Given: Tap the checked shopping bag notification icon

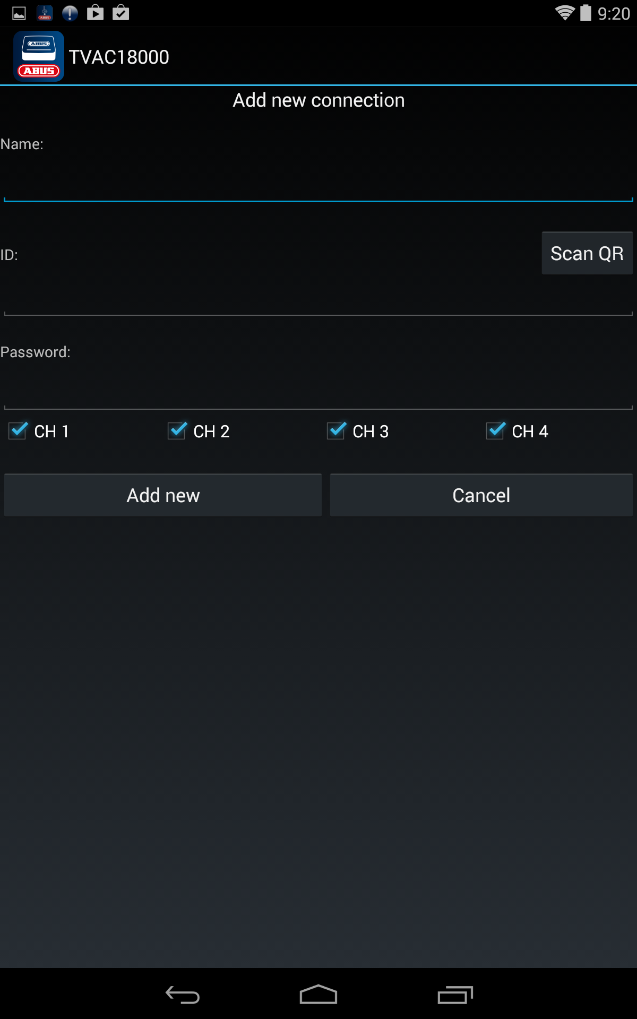Looking at the screenshot, I should click(x=121, y=13).
